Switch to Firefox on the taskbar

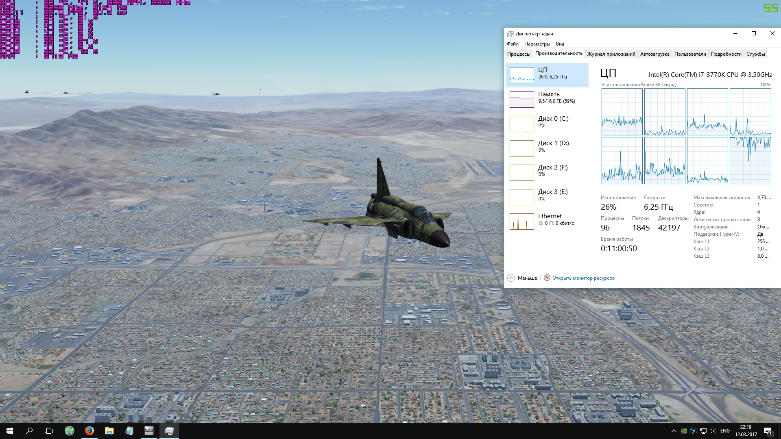89,431
